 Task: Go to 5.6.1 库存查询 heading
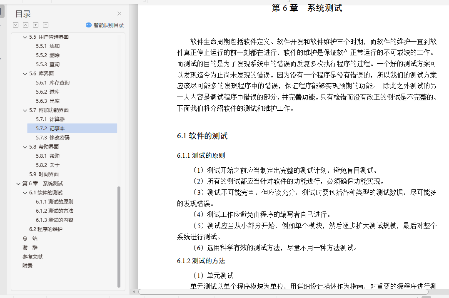pos(52,83)
